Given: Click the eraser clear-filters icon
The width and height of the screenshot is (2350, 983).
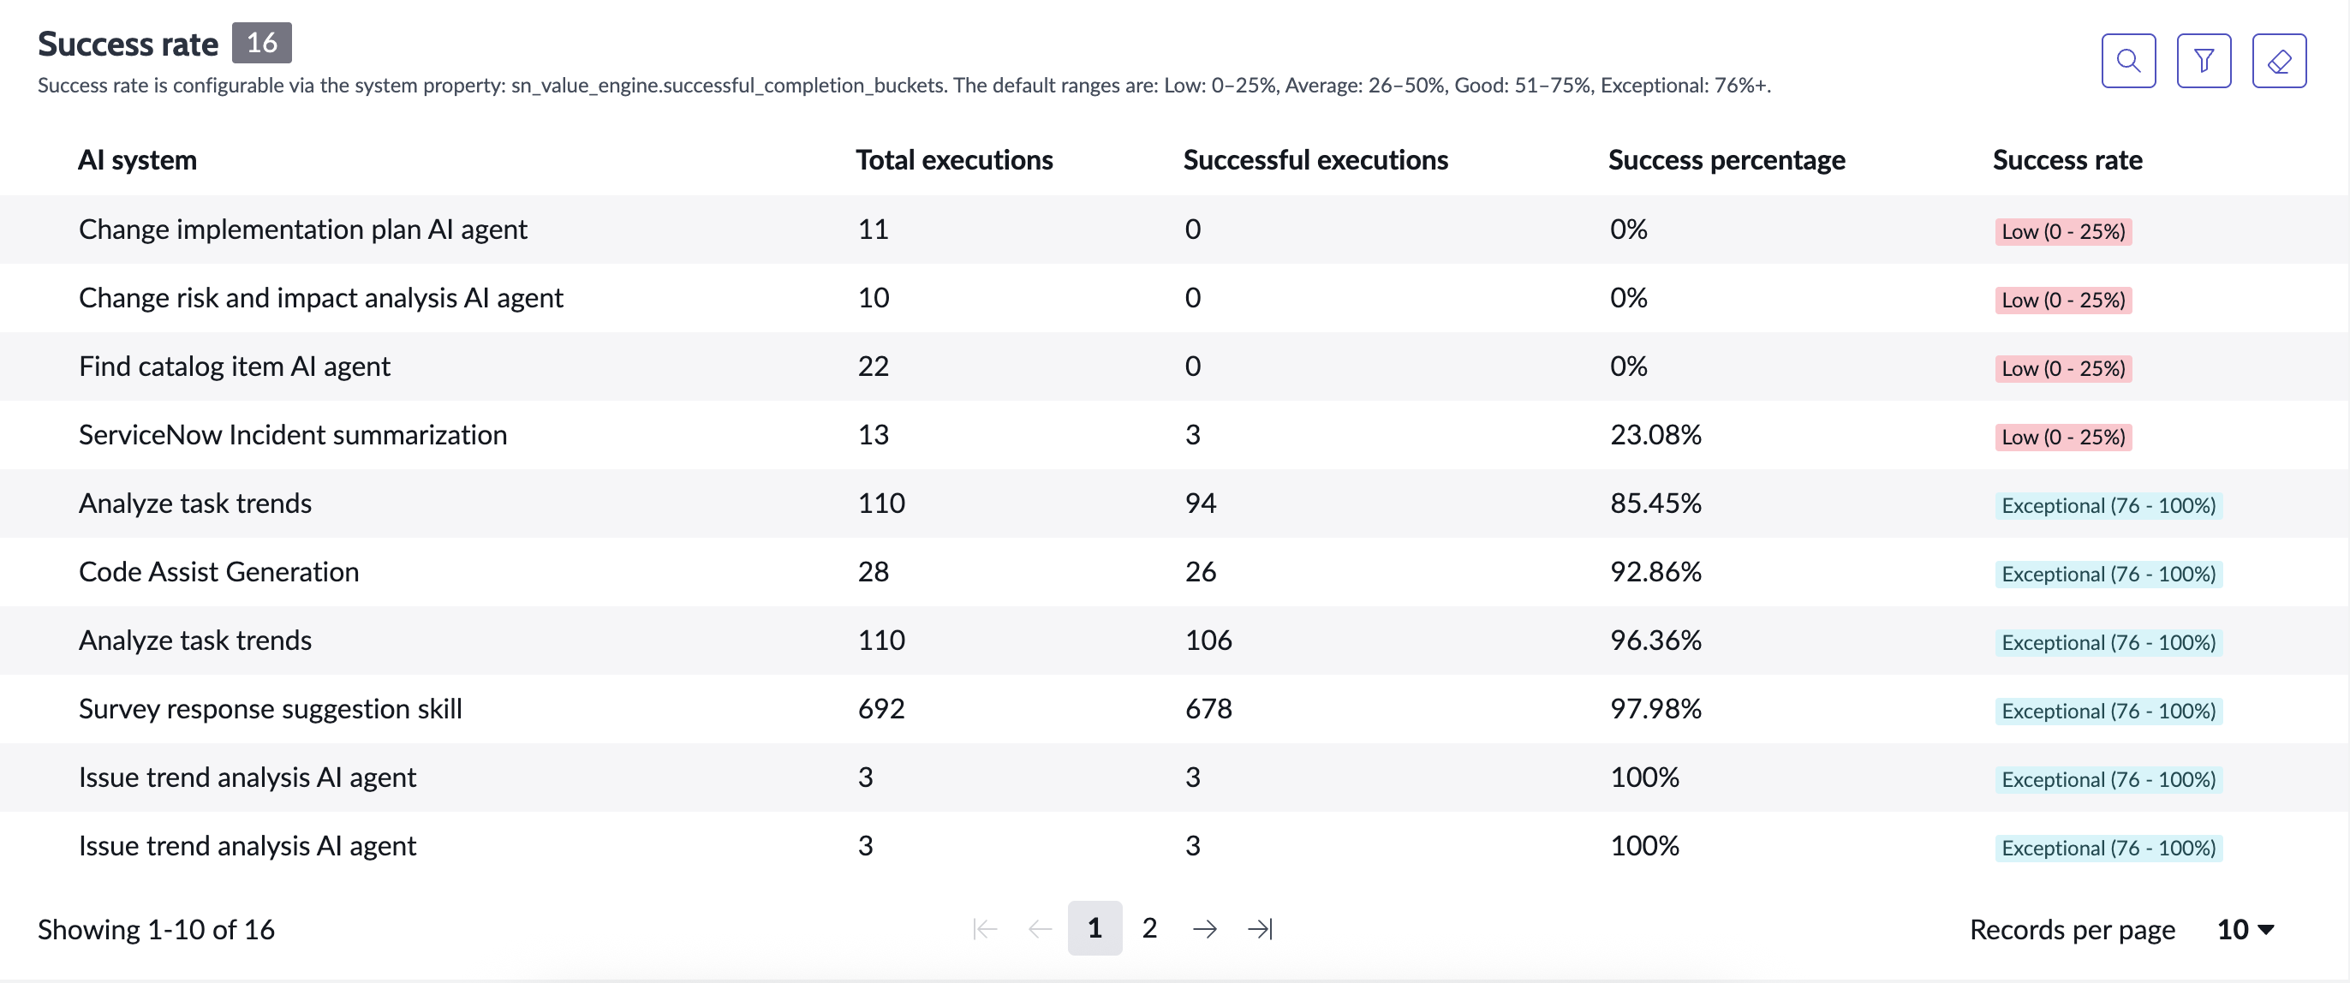Looking at the screenshot, I should (2278, 61).
